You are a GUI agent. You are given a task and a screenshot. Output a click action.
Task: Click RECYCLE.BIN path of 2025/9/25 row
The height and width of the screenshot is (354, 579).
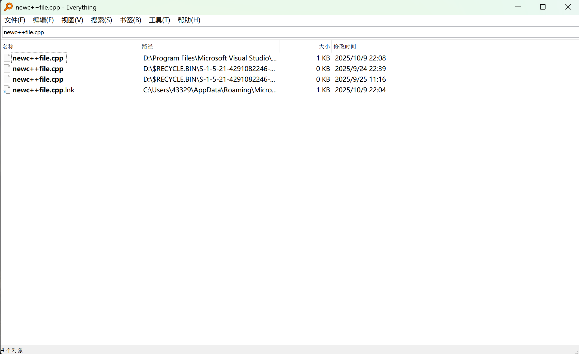(x=209, y=79)
